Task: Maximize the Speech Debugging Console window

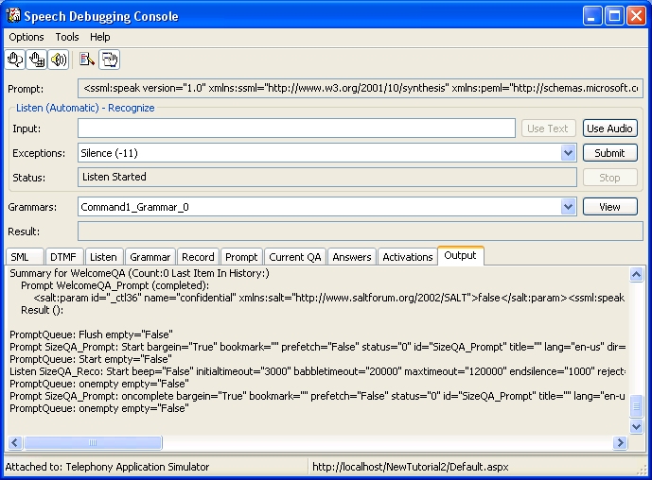Action: [x=614, y=16]
